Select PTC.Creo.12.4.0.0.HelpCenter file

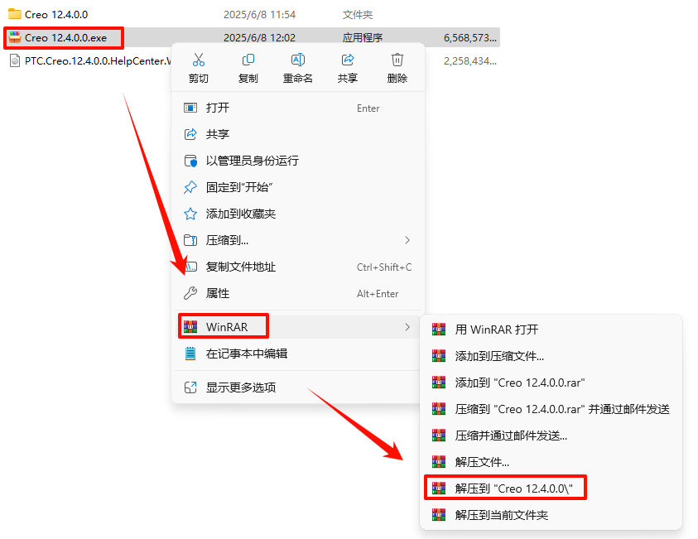click(x=90, y=60)
